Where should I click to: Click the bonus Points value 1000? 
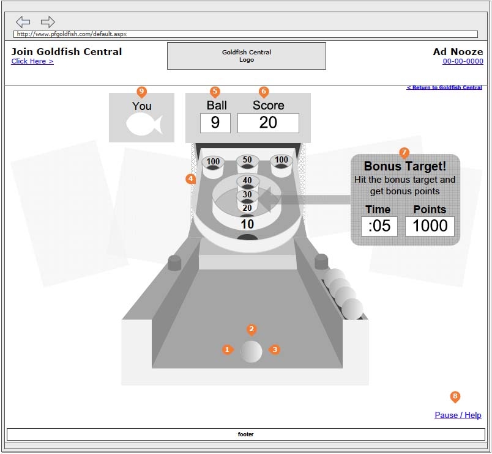[430, 226]
